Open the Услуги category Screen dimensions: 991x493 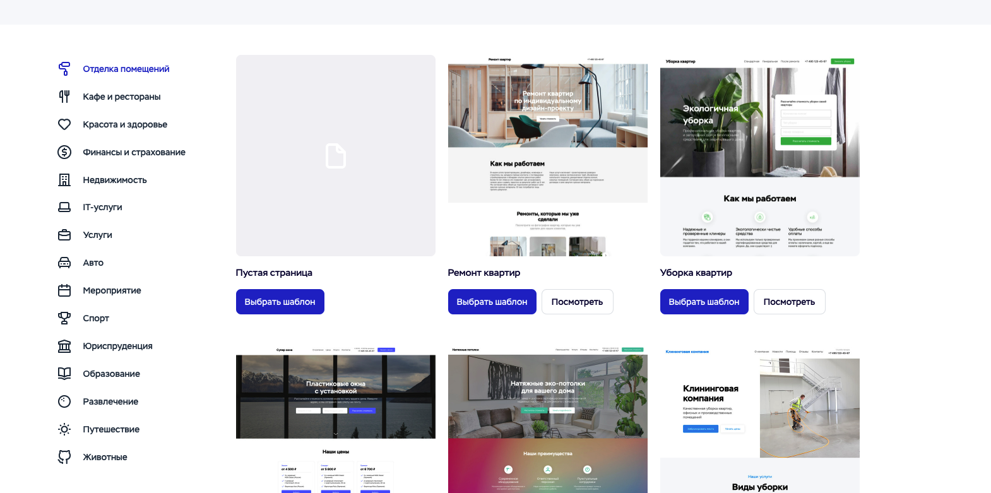97,235
